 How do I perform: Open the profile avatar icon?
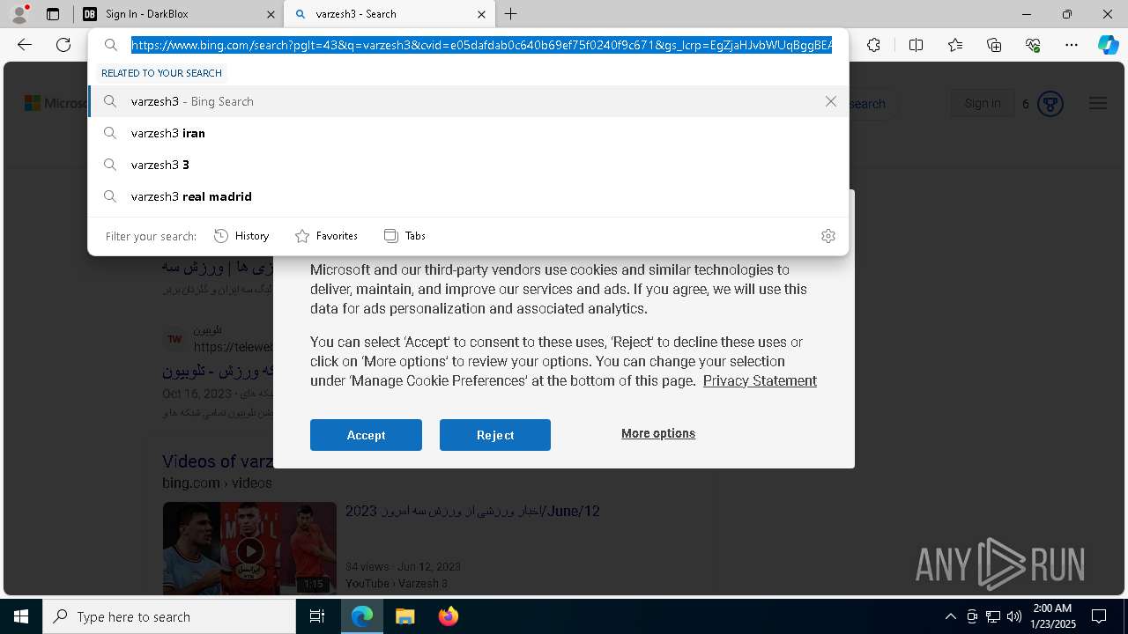(19, 14)
